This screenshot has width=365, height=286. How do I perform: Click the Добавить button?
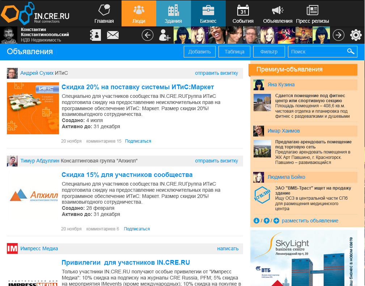click(199, 52)
